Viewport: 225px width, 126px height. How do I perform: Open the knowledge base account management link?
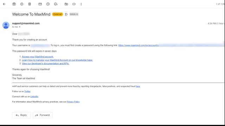pyautogui.click(x=57, y=60)
